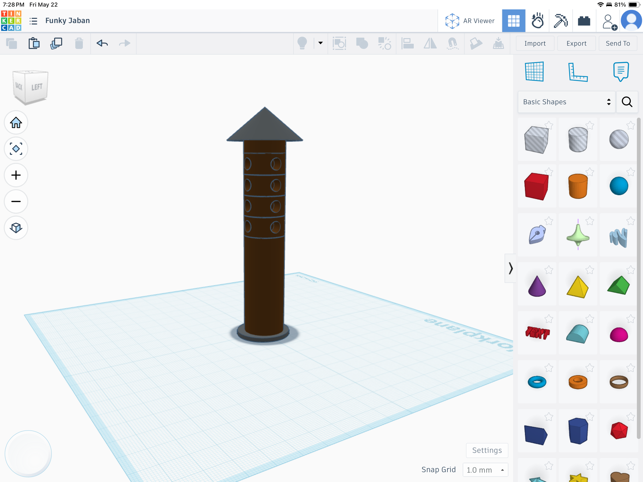Open the Snap Grid 1.0 mm dropdown
The image size is (643, 482).
tap(485, 470)
